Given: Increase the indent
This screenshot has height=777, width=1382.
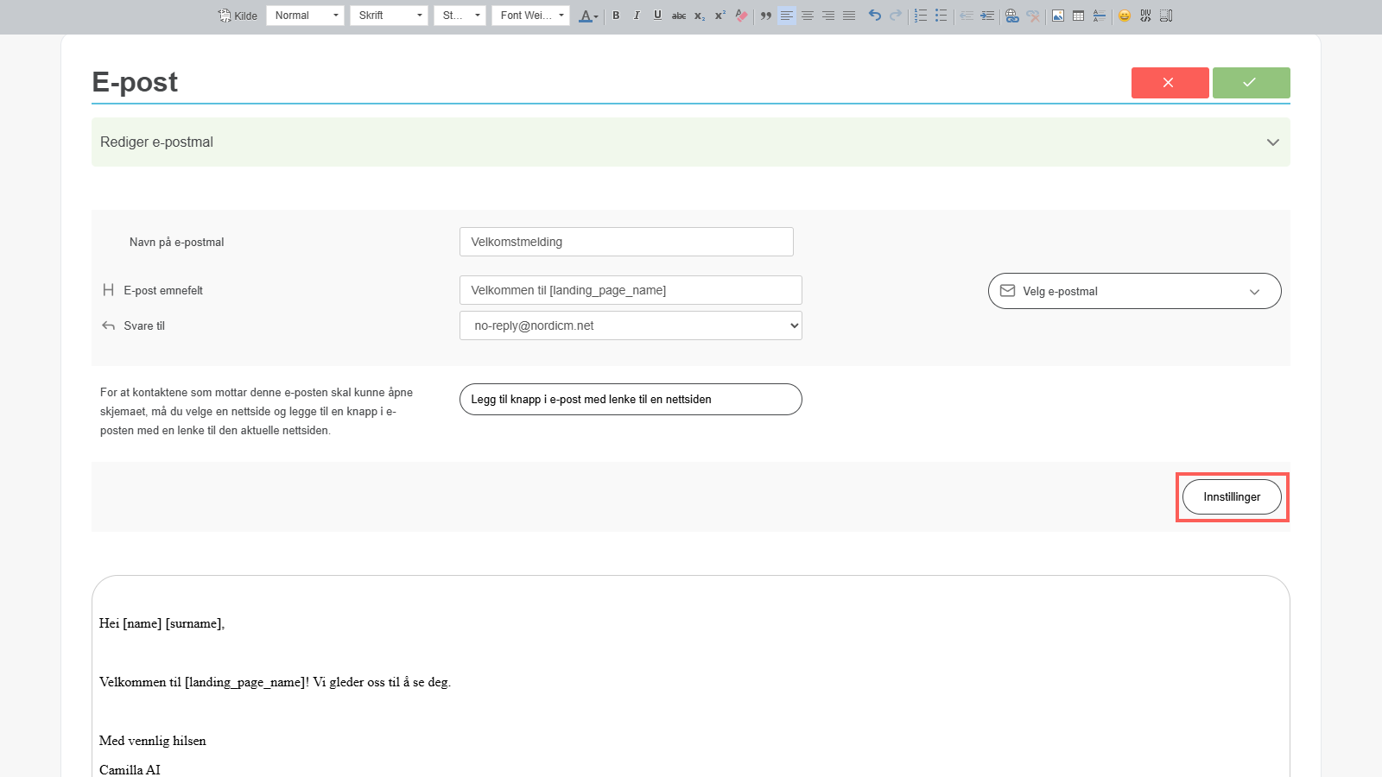Looking at the screenshot, I should (987, 16).
